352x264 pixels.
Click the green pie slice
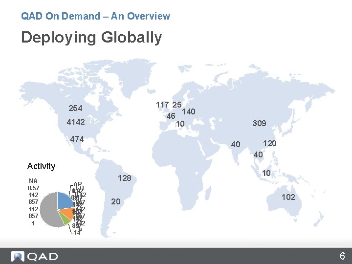(65, 220)
